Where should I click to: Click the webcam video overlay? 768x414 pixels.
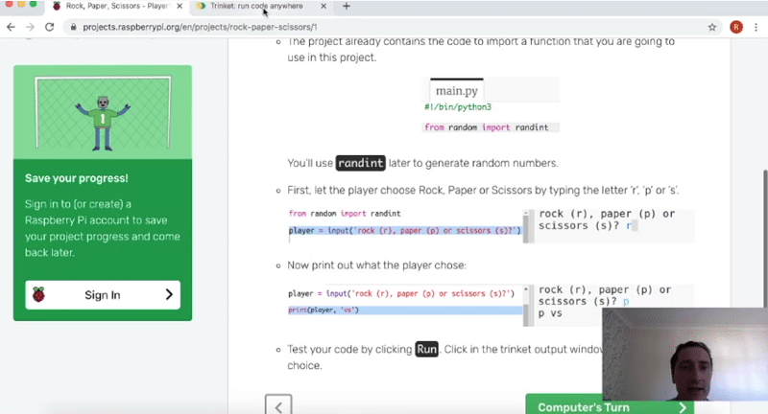684,359
